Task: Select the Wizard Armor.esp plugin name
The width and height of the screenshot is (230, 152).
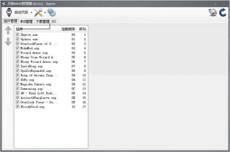Action: [x=34, y=53]
